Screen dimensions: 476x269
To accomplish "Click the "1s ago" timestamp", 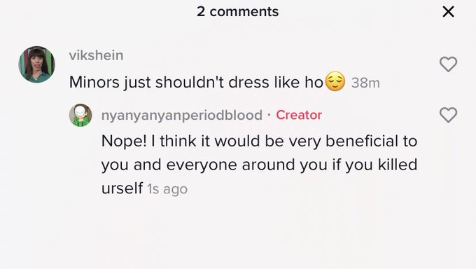I will pos(167,188).
